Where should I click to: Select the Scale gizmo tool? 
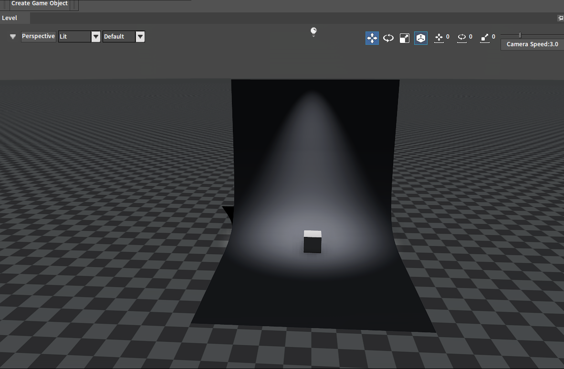tap(404, 38)
